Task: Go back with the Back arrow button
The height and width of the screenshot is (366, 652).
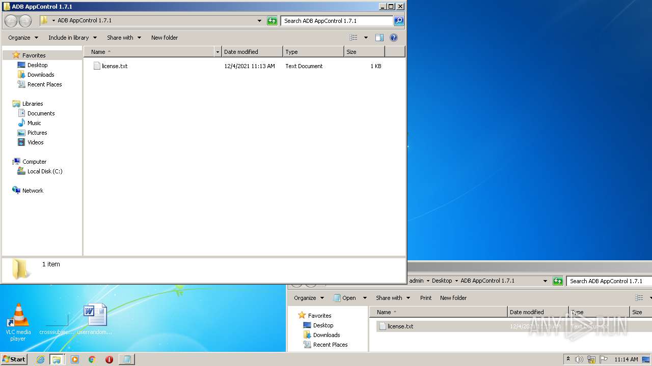Action: point(11,21)
